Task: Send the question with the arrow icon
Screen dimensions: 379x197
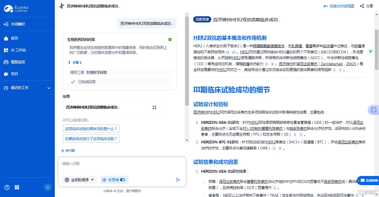Action: pyautogui.click(x=178, y=180)
